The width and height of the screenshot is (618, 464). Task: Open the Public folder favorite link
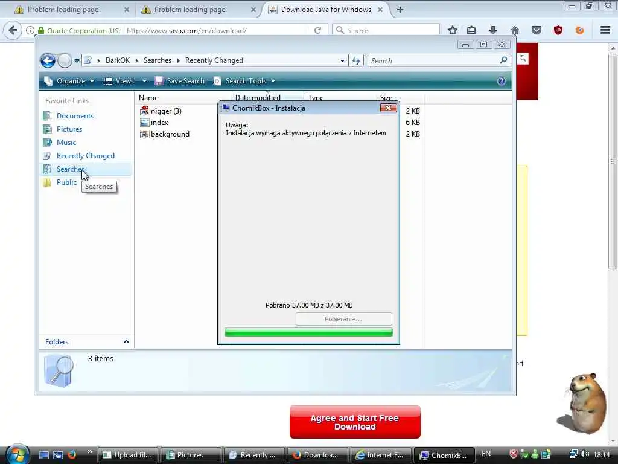pos(66,182)
